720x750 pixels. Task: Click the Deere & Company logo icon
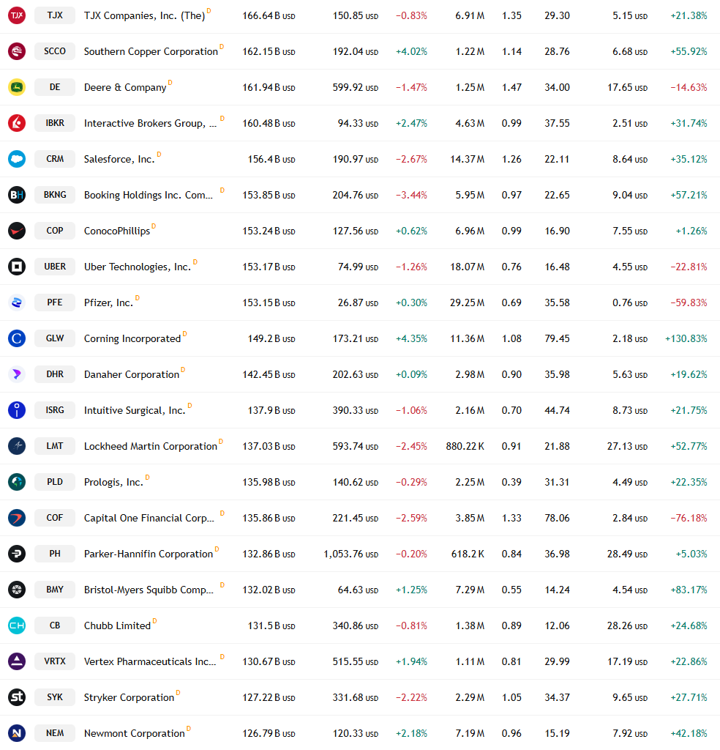pos(17,87)
